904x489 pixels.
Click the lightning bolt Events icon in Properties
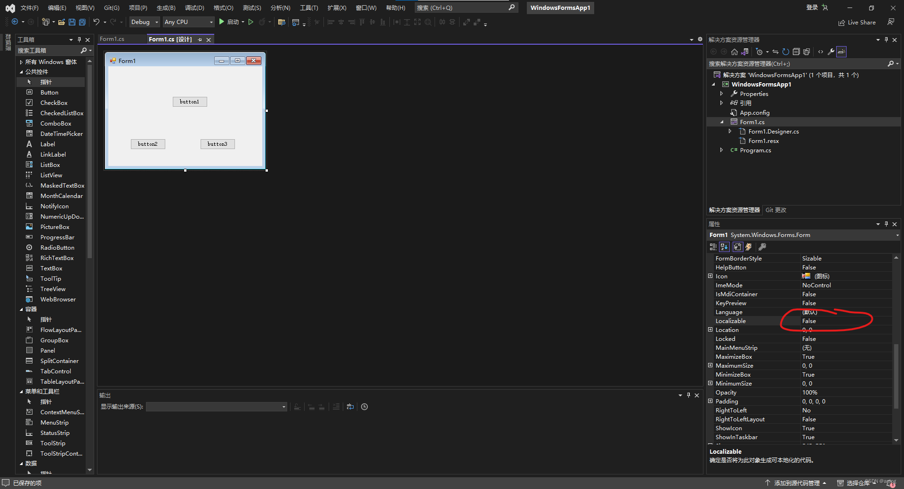click(749, 247)
